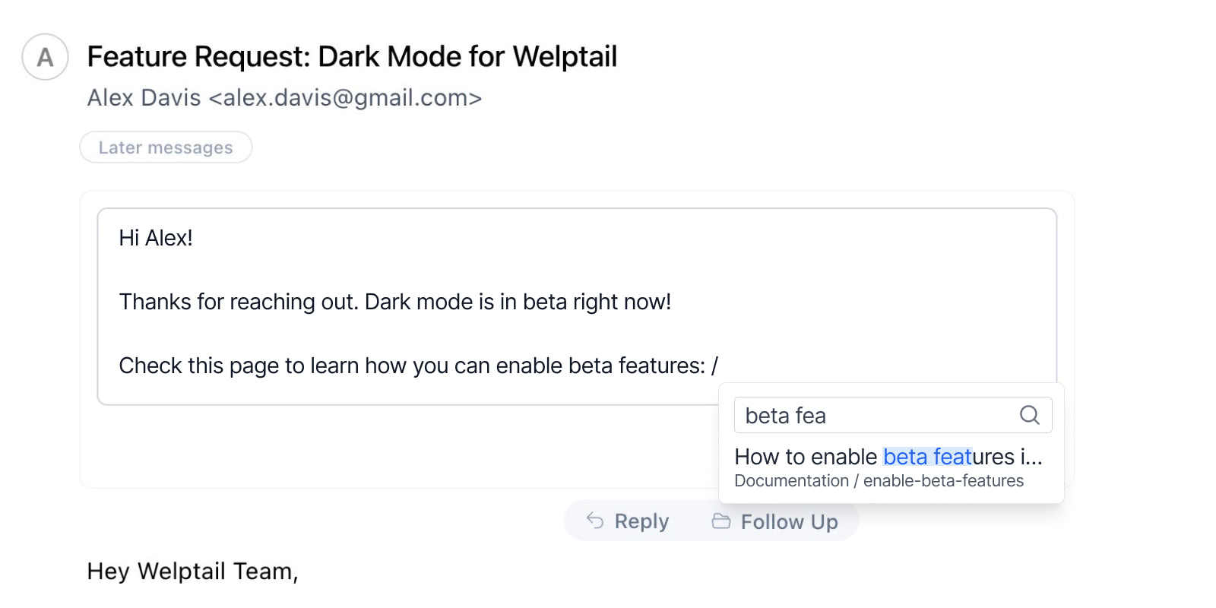This screenshot has height=608, width=1216.
Task: Click the sender name Alex Davis
Action: pos(144,98)
